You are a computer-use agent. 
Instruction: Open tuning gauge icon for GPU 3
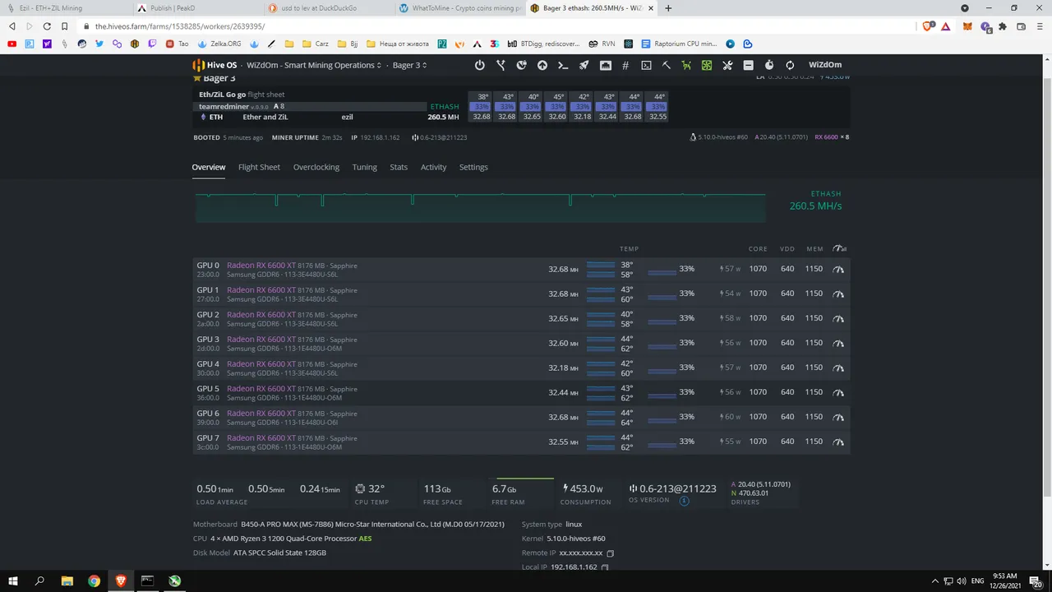[838, 343]
